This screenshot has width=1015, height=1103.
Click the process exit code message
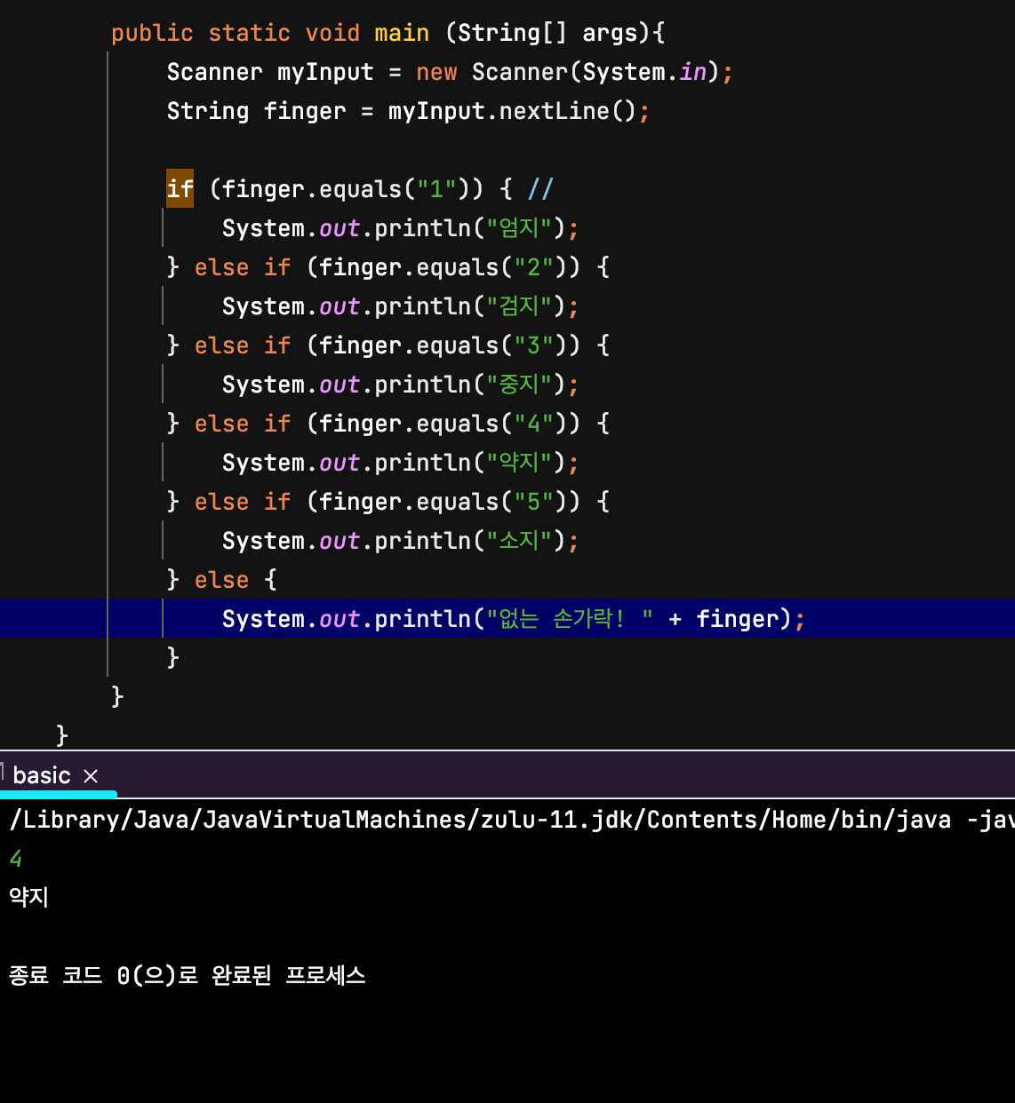click(x=188, y=976)
